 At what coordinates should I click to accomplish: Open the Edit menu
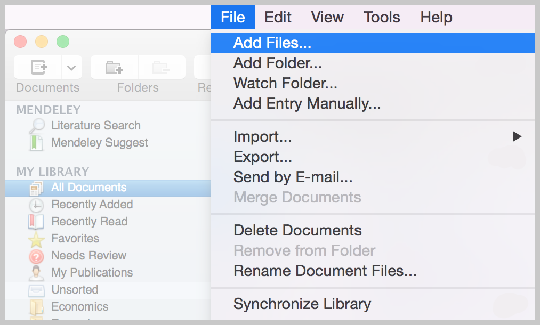tap(278, 17)
